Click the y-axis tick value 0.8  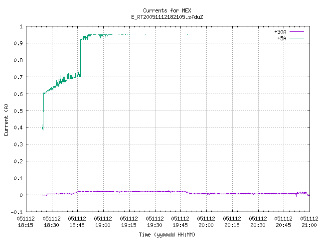point(18,60)
